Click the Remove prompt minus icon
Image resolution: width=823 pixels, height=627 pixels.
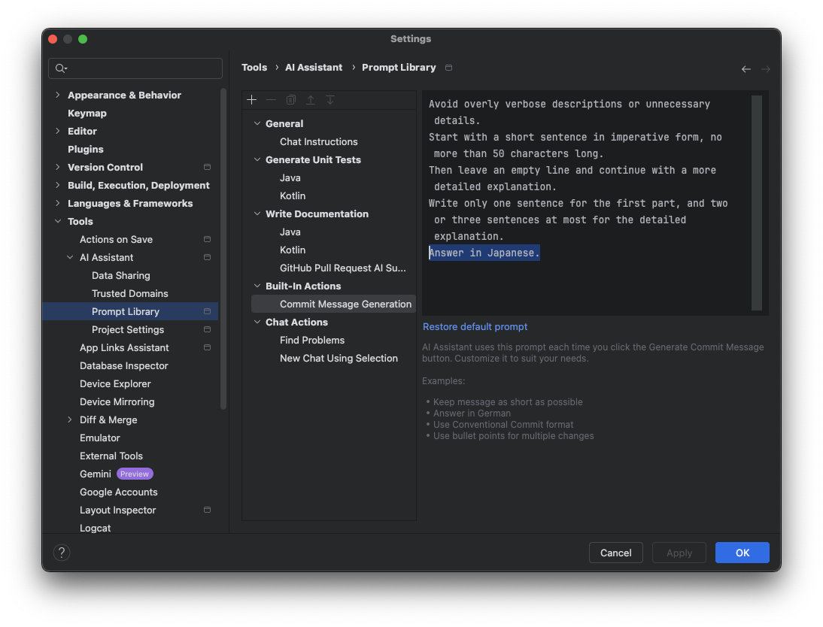(272, 100)
